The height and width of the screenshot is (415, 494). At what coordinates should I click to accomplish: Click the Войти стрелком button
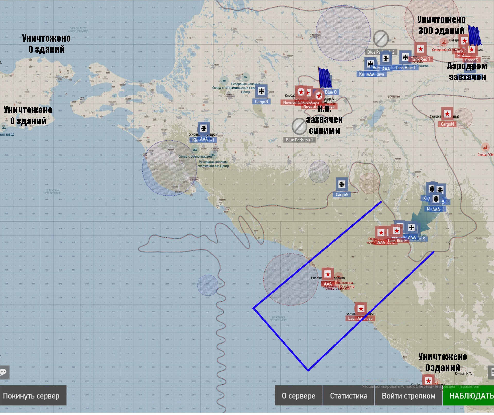pyautogui.click(x=408, y=396)
